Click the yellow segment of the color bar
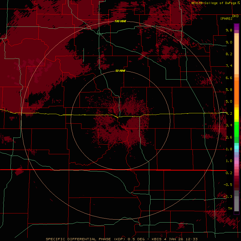This screenshot has height=241, width=241. tap(236, 115)
